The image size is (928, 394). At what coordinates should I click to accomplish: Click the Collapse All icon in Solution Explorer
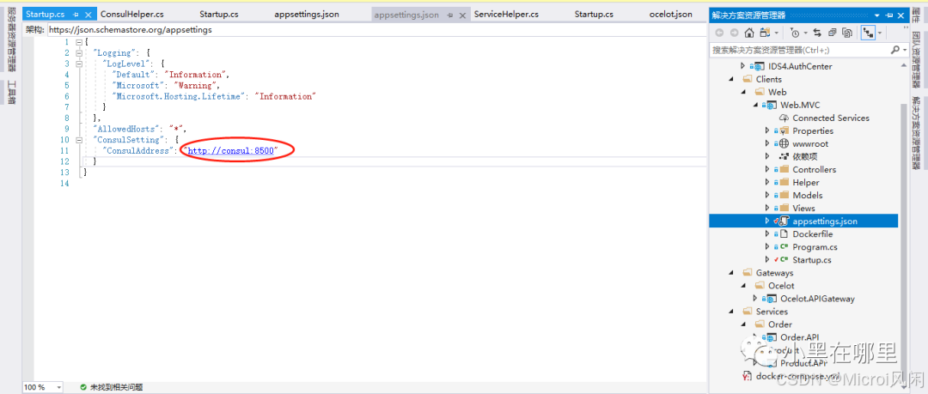click(x=833, y=33)
